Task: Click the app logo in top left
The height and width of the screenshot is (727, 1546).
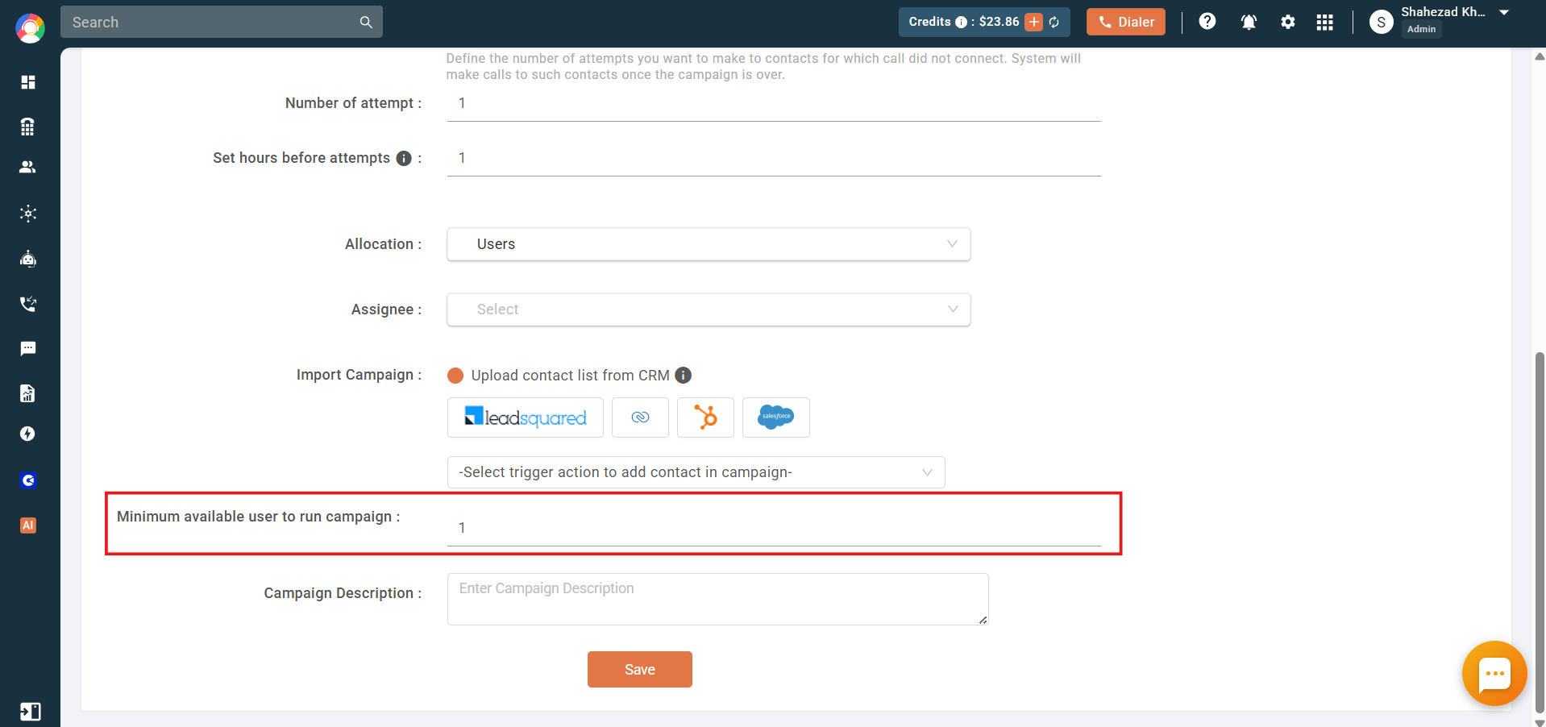Action: [x=30, y=28]
